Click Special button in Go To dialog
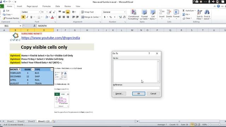 click(x=119, y=93)
